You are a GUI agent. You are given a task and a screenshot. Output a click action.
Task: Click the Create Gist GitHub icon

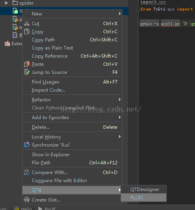tap(27, 200)
